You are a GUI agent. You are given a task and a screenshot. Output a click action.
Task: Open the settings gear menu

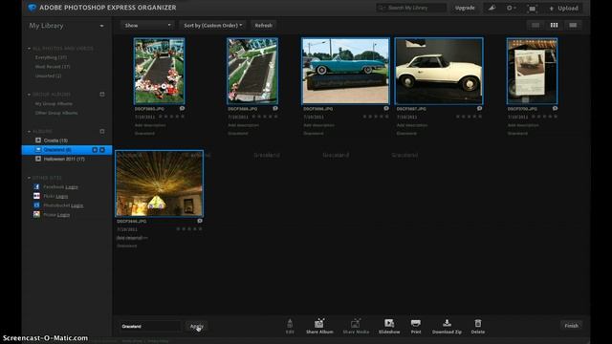tap(511, 8)
